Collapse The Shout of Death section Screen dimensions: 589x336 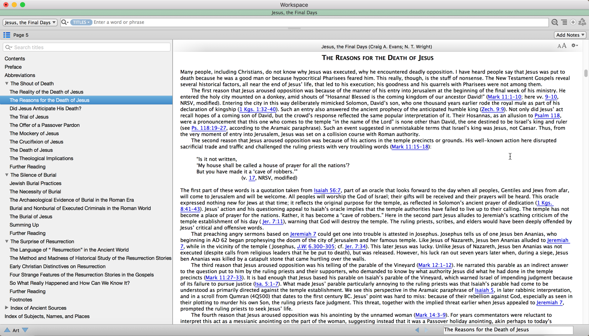7,84
